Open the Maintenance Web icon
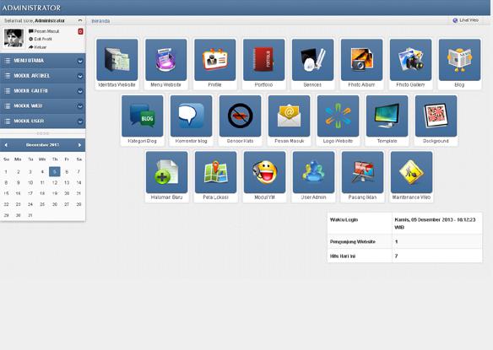 click(411, 172)
